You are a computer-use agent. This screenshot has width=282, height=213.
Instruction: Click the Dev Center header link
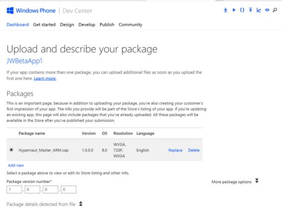tap(78, 11)
